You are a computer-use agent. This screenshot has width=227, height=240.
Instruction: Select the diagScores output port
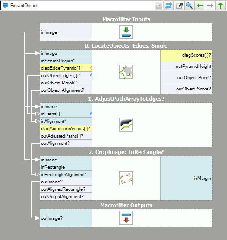(x=186, y=55)
